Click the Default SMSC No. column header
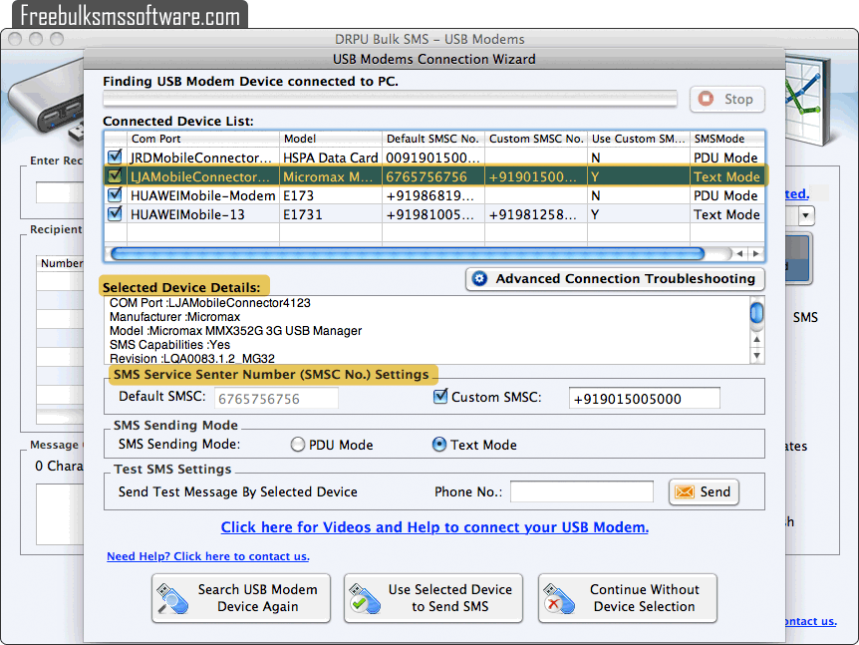The width and height of the screenshot is (859, 645). pos(433,139)
